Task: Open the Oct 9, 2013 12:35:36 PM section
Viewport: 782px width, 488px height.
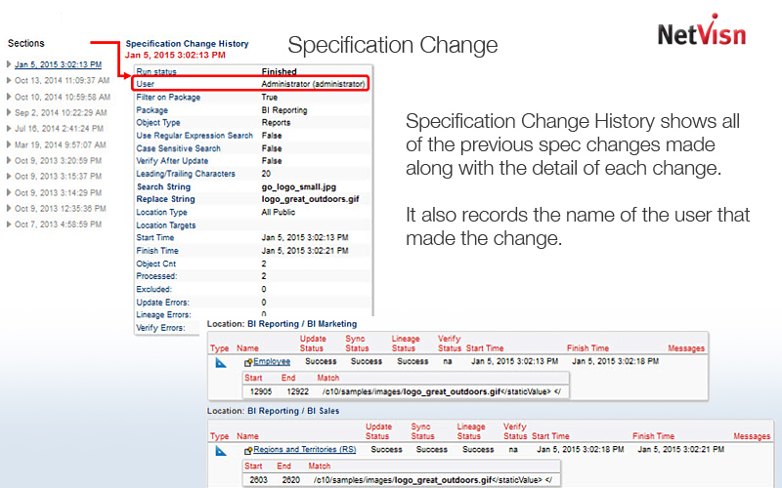Action: tap(60, 208)
